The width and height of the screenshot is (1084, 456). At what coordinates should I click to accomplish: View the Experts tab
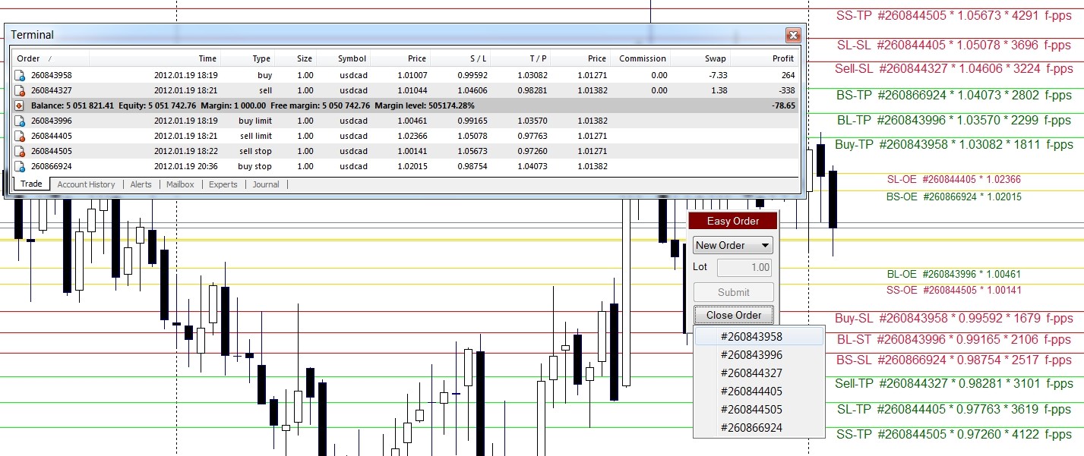pyautogui.click(x=223, y=184)
